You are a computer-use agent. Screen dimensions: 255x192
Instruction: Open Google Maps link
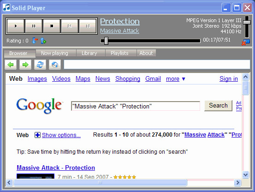[x=83, y=79]
